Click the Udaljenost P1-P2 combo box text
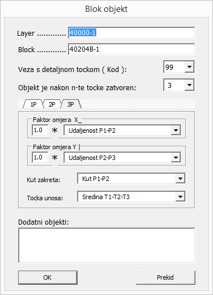The width and height of the screenshot is (213, 295). tap(92, 130)
